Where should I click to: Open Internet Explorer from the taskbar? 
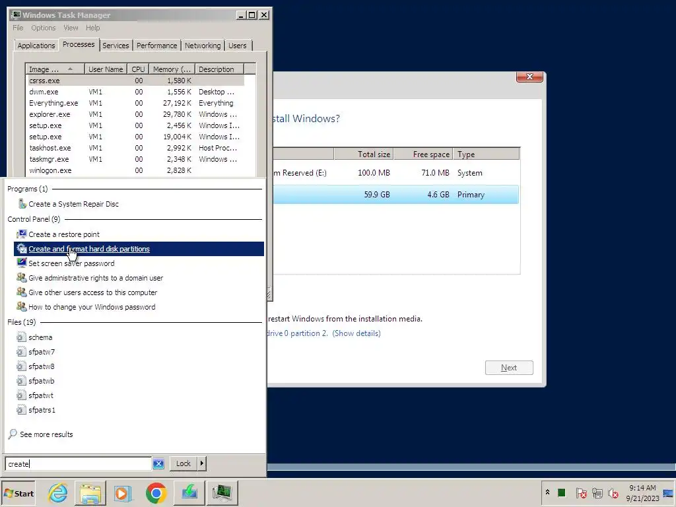tap(58, 492)
